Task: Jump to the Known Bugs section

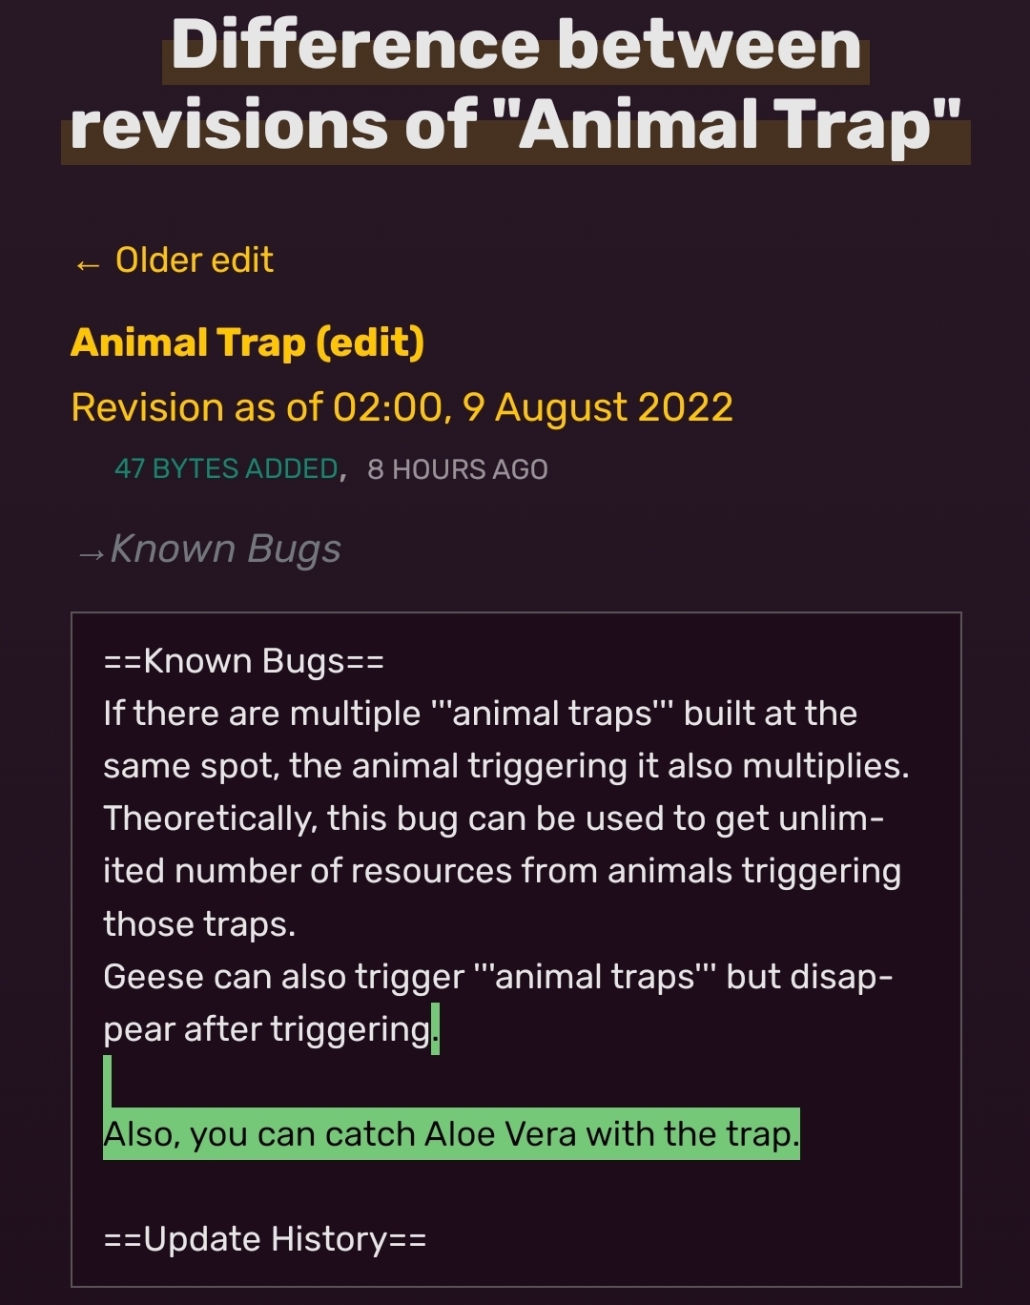Action: point(226,548)
